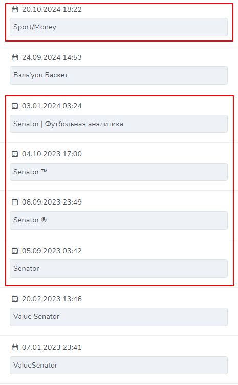Viewport: 238px width, 385px height.
Task: Select the Sport/Money name field
Action: pos(119,27)
